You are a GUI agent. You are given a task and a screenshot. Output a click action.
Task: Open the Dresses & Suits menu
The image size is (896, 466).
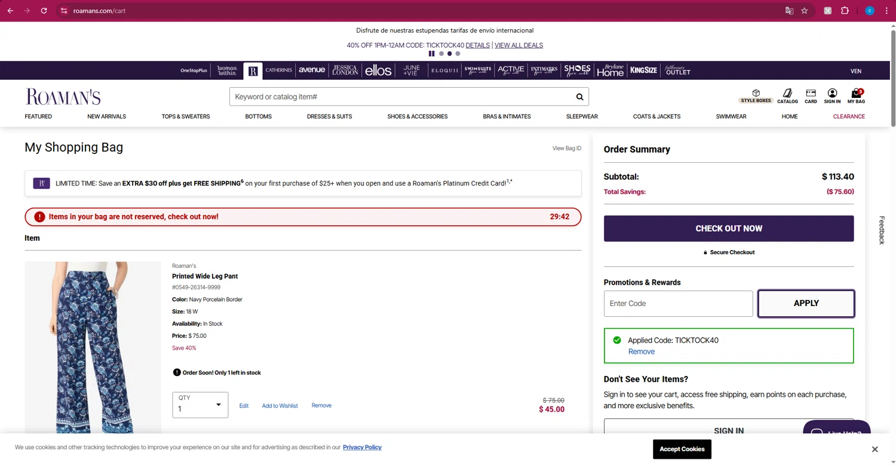tap(329, 116)
